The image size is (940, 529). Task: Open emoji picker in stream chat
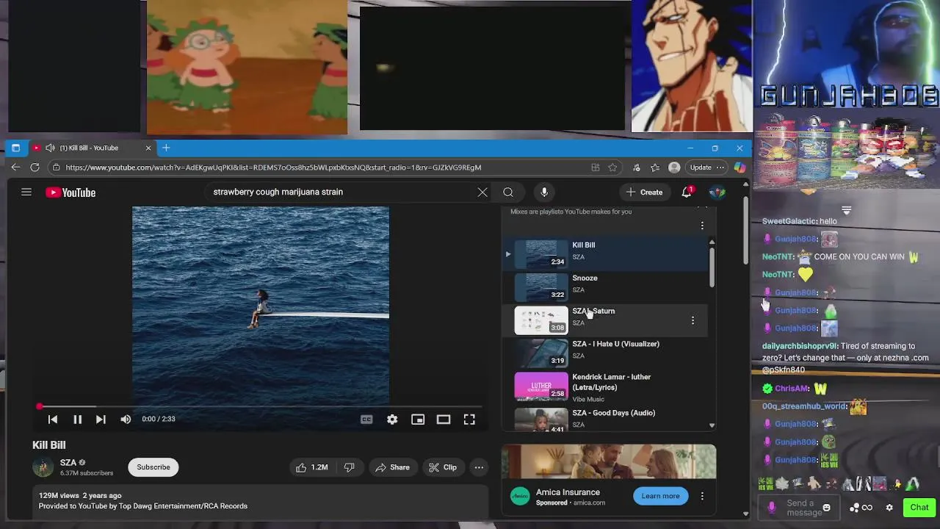(x=826, y=508)
